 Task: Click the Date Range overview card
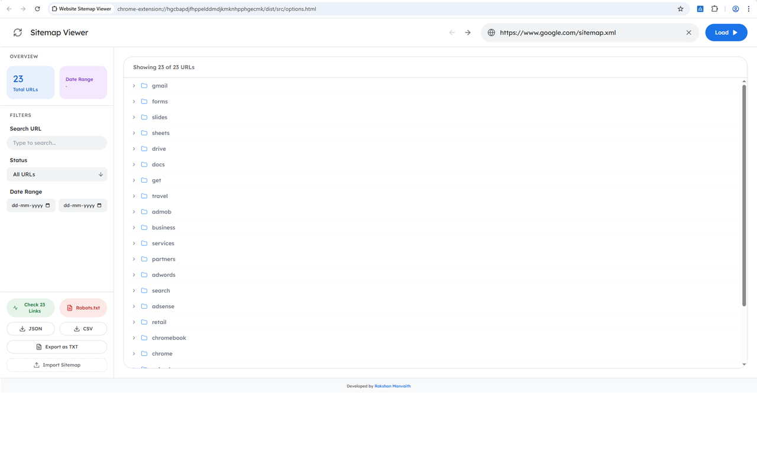click(83, 83)
